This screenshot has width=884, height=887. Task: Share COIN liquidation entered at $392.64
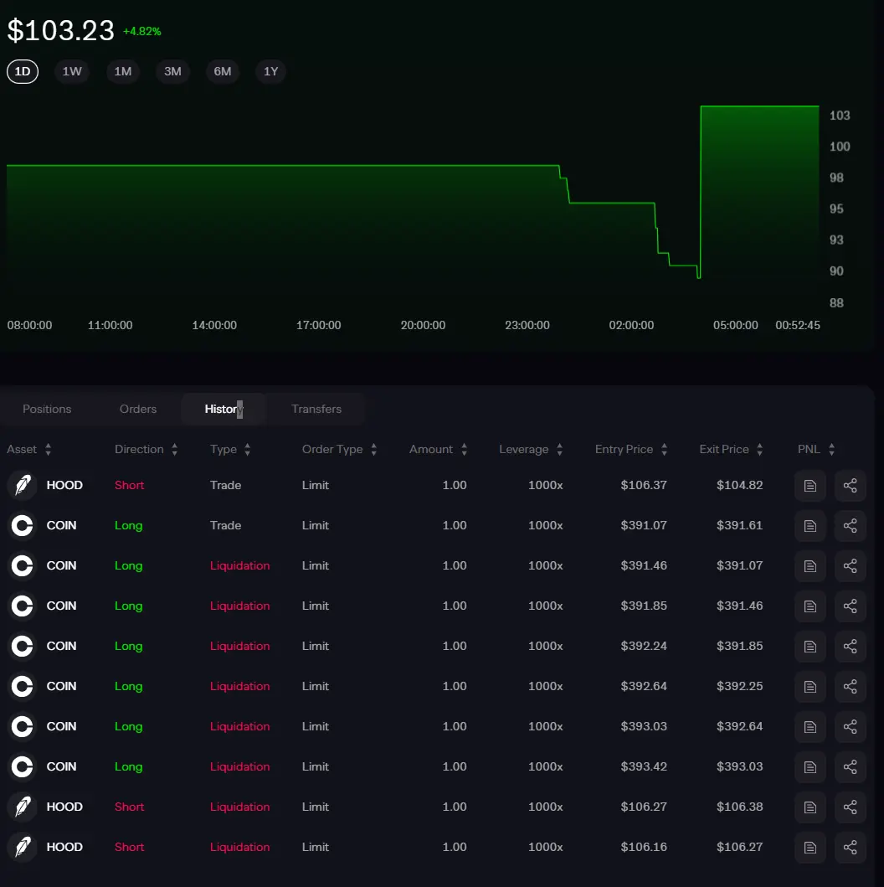pos(850,686)
